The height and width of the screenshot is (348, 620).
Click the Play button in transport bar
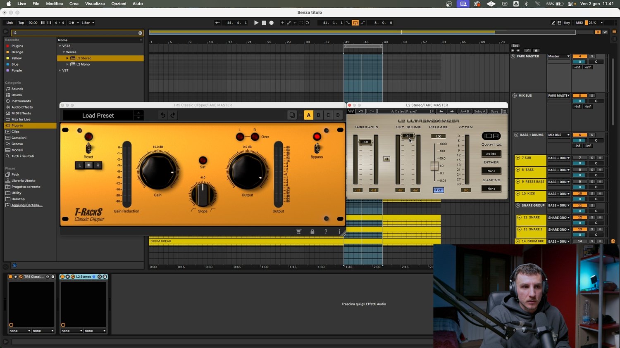point(256,23)
